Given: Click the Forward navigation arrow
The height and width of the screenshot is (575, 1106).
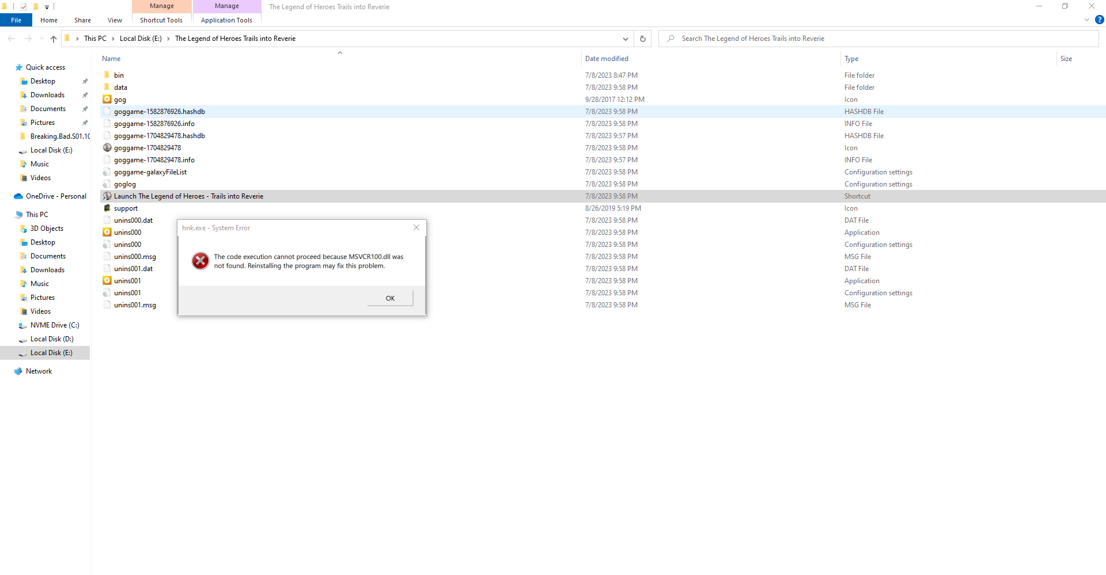Looking at the screenshot, I should (x=28, y=39).
